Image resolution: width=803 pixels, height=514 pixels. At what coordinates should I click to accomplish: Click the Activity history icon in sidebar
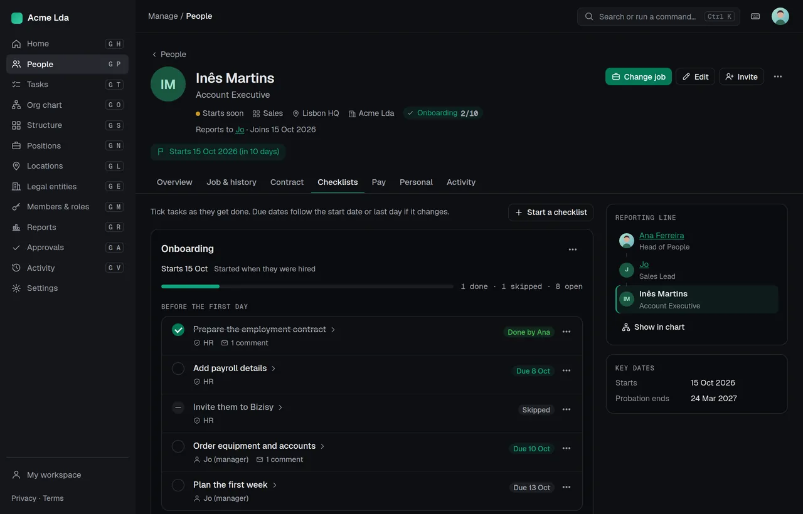16,268
